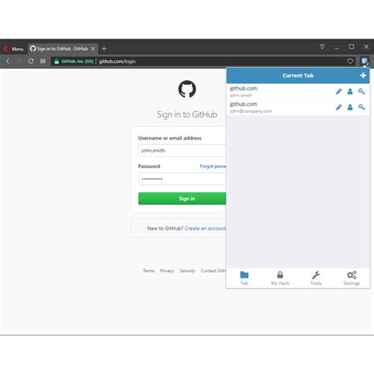Edit the john@company.com github.com entry
The width and height of the screenshot is (374, 374).
pos(338,107)
